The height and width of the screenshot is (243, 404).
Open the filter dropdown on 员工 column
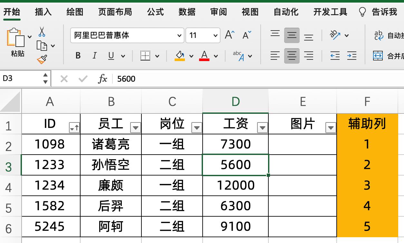pyautogui.click(x=135, y=128)
